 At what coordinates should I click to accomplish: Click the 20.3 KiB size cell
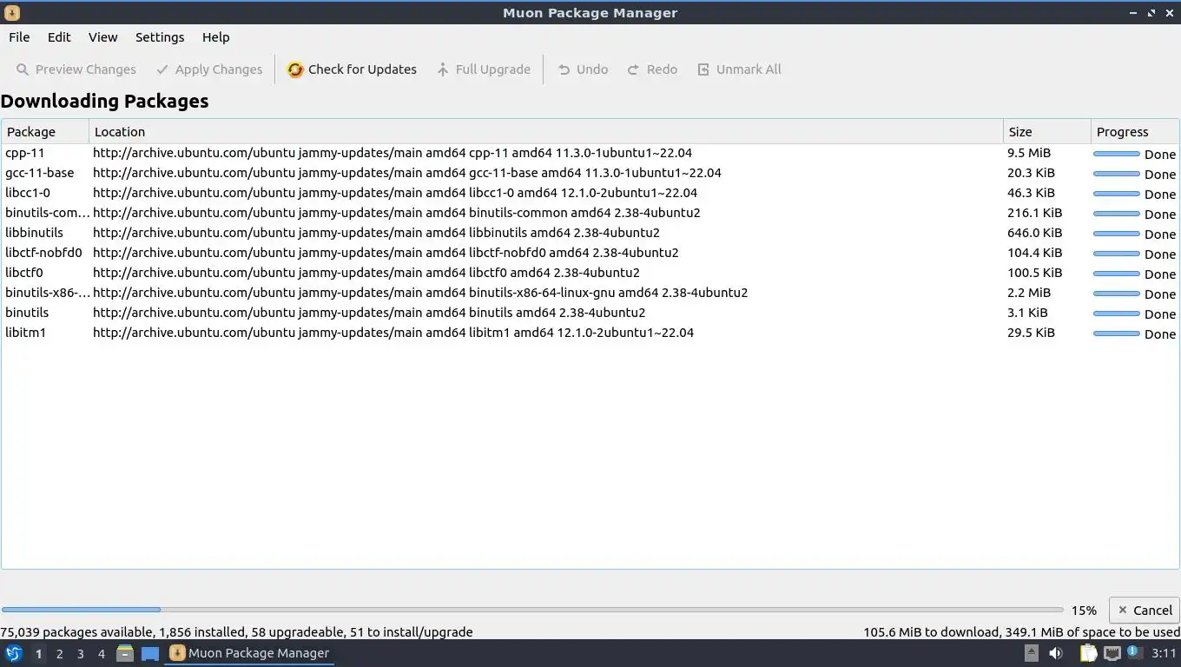[x=1031, y=173]
